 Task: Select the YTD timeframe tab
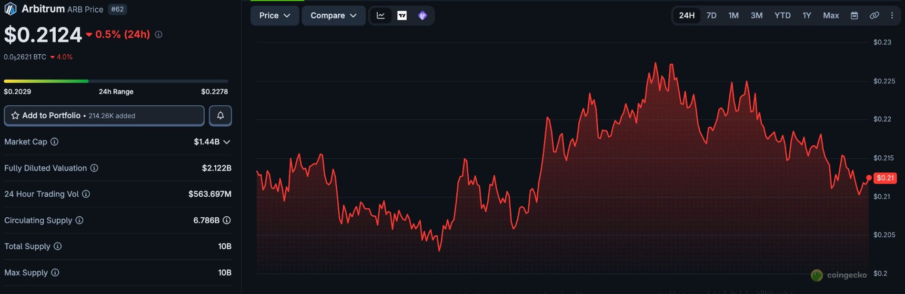(x=783, y=16)
